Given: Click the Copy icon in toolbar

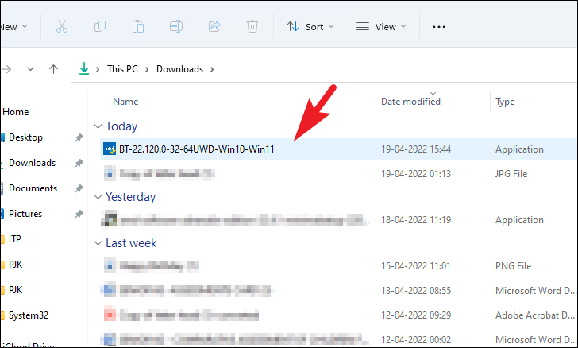Looking at the screenshot, I should tap(100, 26).
